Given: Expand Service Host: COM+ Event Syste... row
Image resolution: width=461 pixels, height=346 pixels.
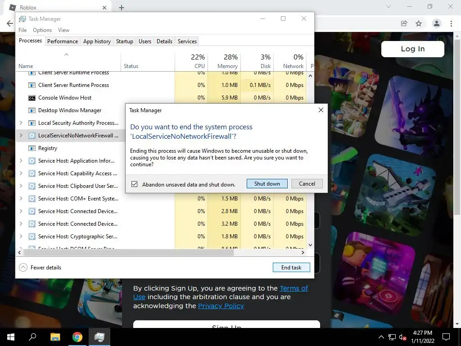Looking at the screenshot, I should 21,199.
